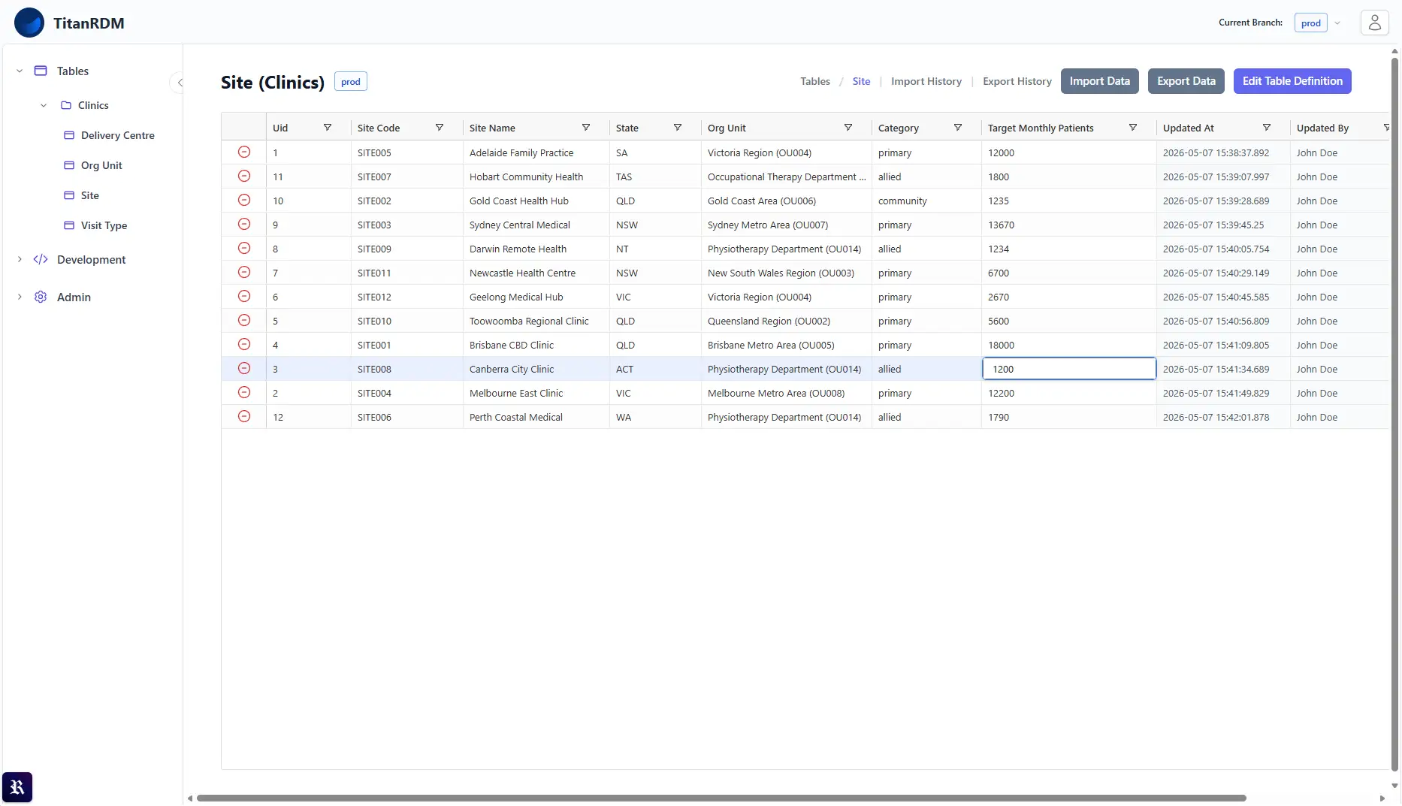
Task: Click the vertical scrollbar thumb
Action: pos(1394,415)
